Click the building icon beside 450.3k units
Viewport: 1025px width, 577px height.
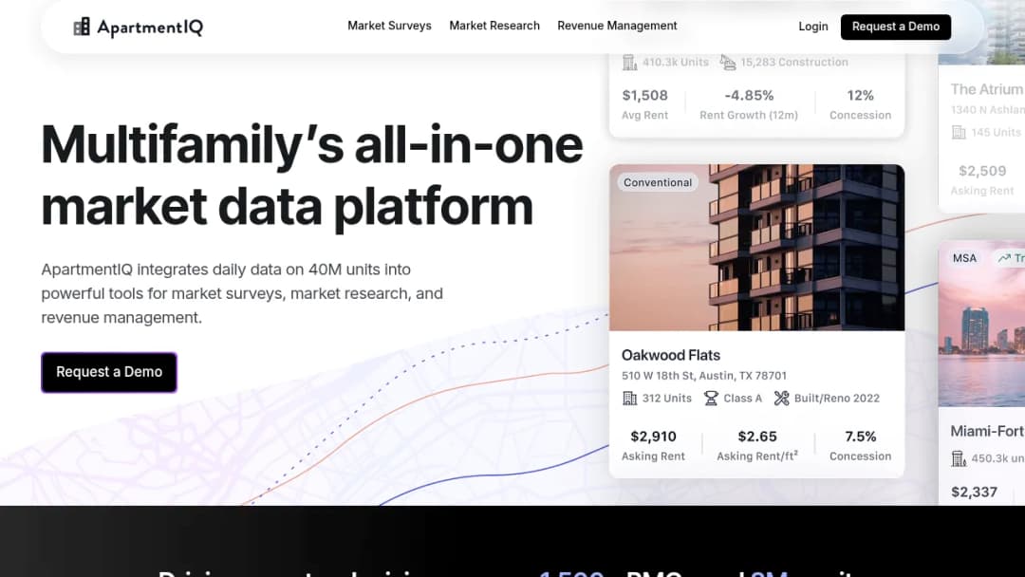click(959, 458)
